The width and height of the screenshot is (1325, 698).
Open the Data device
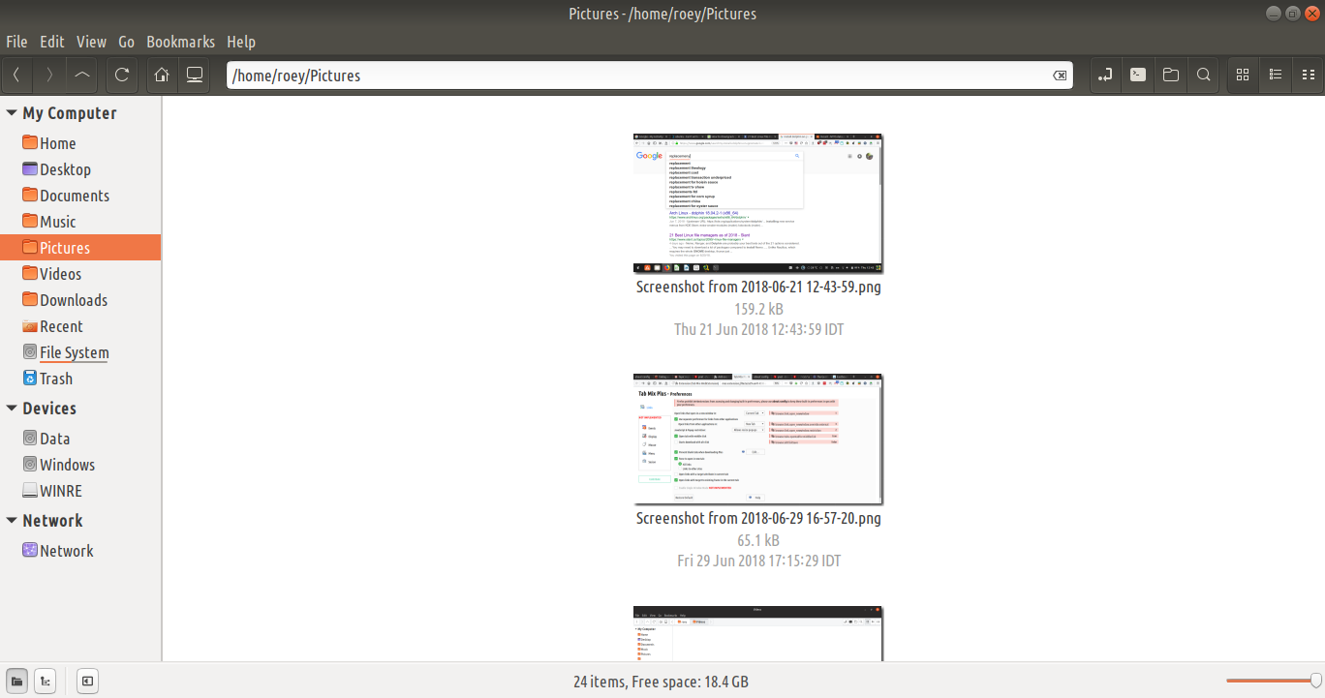(80, 439)
